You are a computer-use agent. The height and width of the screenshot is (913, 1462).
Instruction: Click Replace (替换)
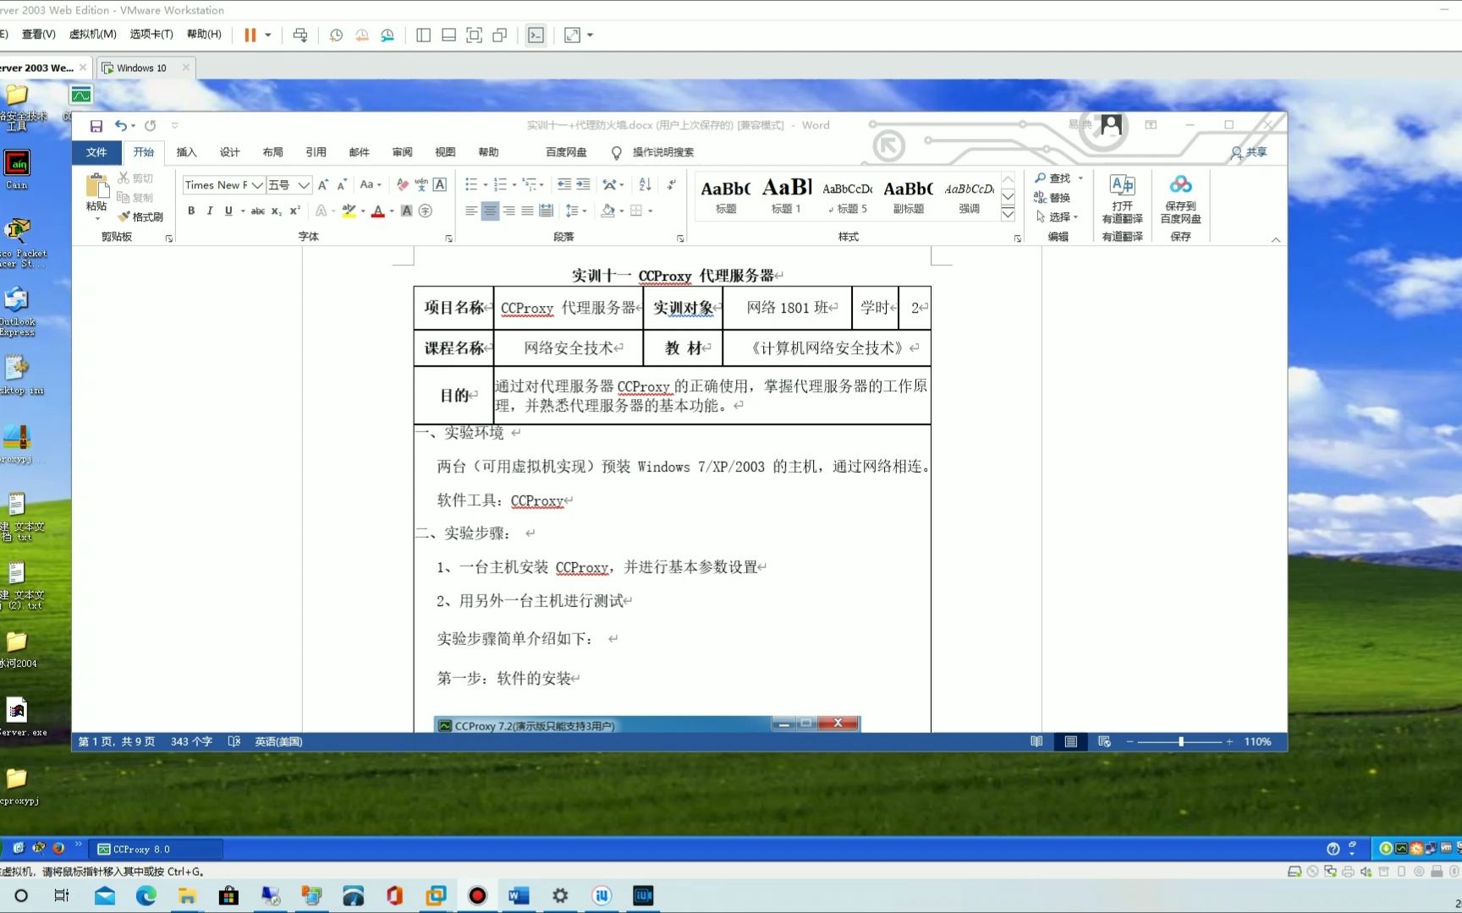coord(1053,198)
